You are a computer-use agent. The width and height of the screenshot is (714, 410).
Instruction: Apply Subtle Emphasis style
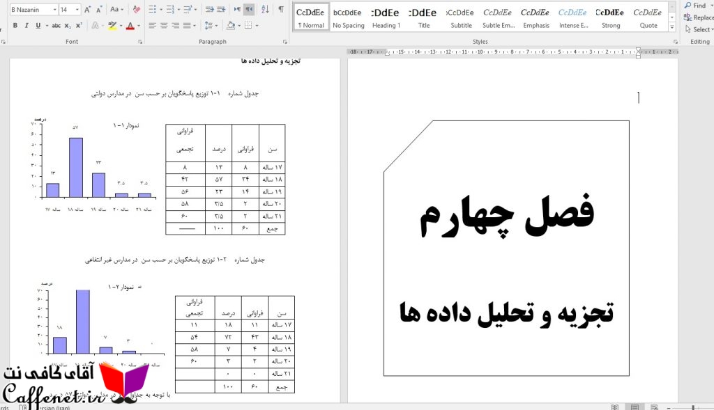coord(498,17)
